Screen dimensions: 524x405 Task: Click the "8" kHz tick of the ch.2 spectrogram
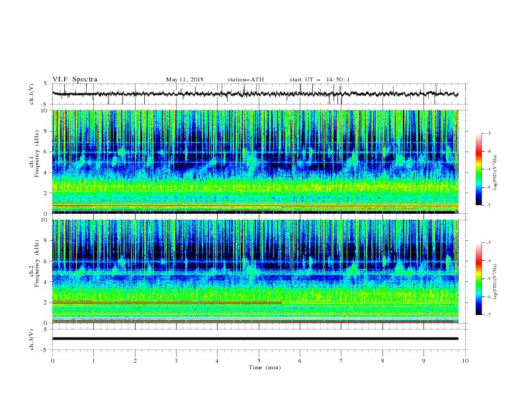pos(46,241)
